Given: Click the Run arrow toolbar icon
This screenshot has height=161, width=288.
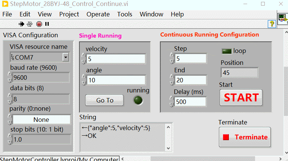Looking at the screenshot, I should [22, 24].
